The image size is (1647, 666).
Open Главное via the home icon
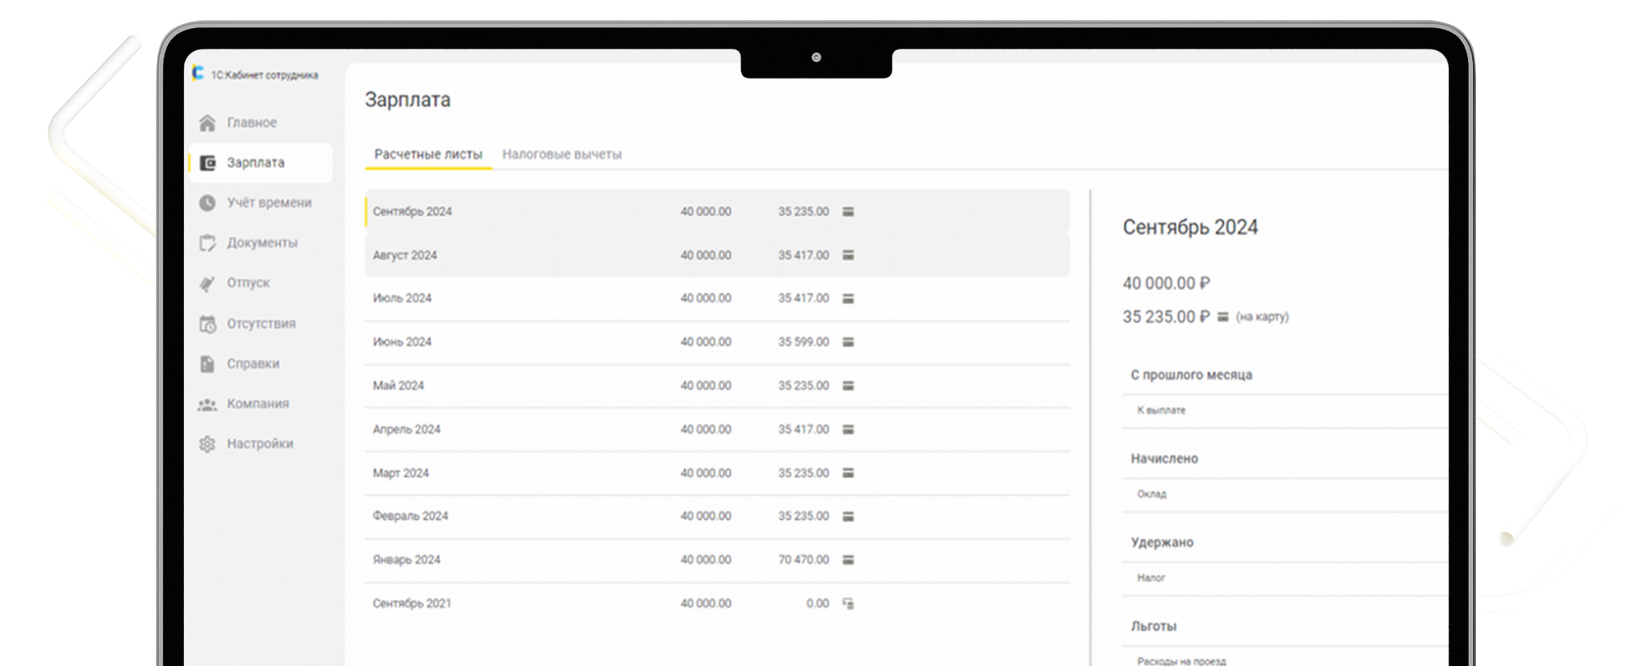tap(207, 122)
